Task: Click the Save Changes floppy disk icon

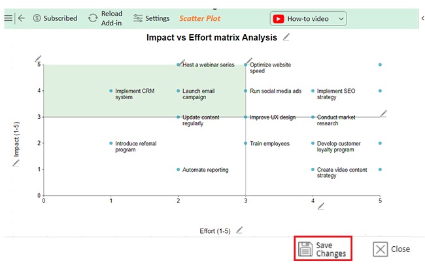Action: 305,249
